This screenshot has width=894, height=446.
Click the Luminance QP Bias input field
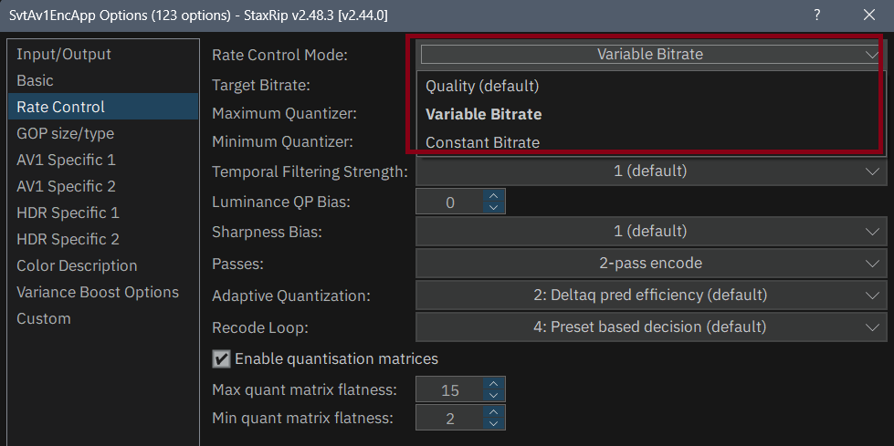(x=450, y=202)
